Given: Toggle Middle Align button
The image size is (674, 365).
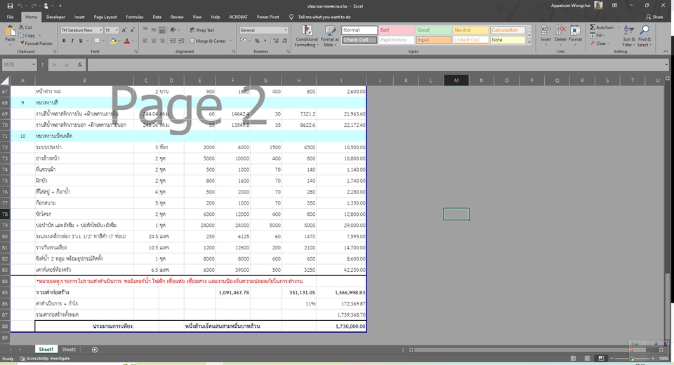Looking at the screenshot, I should (x=154, y=30).
